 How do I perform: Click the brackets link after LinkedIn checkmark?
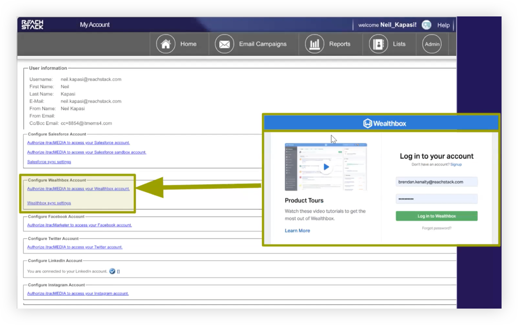(x=119, y=272)
